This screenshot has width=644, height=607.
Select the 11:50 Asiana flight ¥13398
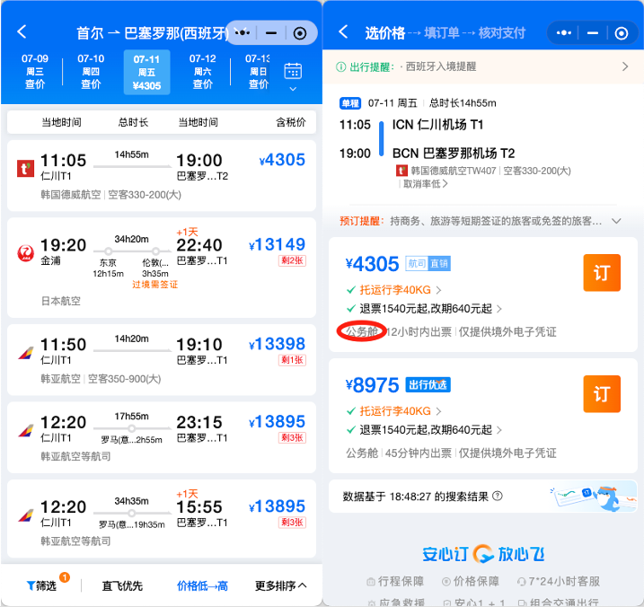(162, 359)
